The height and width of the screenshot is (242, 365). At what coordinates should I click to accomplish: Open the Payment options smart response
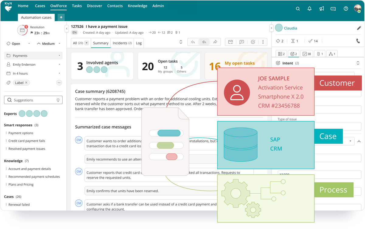click(x=21, y=133)
